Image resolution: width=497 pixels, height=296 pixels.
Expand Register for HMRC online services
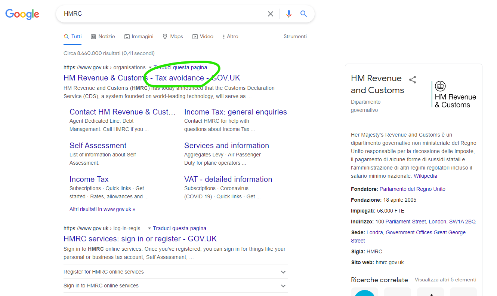[x=176, y=272]
